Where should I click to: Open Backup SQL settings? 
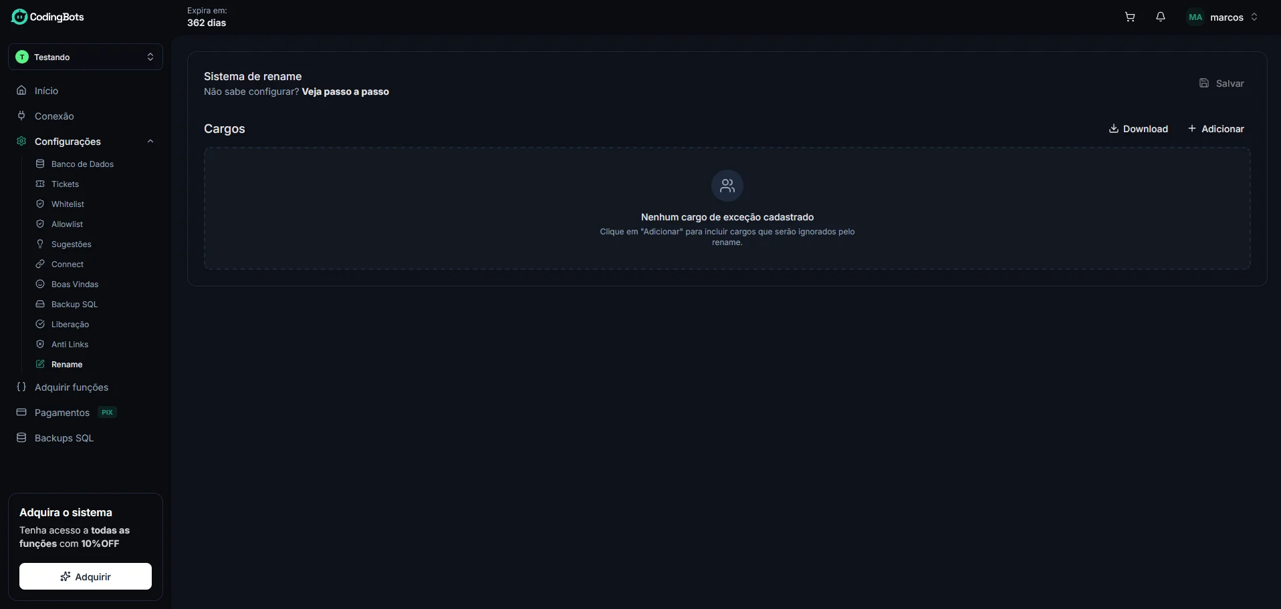click(x=74, y=304)
